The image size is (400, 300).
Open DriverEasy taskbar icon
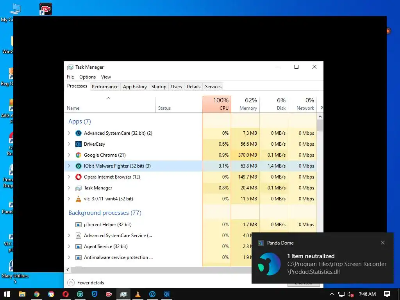click(166, 294)
